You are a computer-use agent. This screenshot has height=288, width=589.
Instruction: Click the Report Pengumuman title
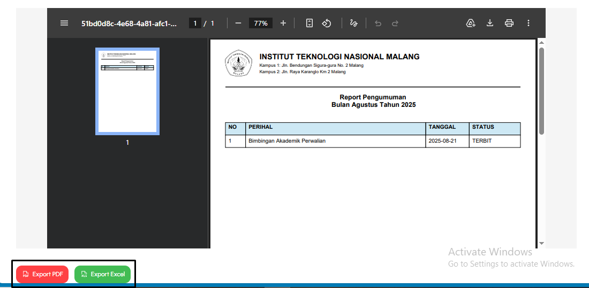coord(373,97)
